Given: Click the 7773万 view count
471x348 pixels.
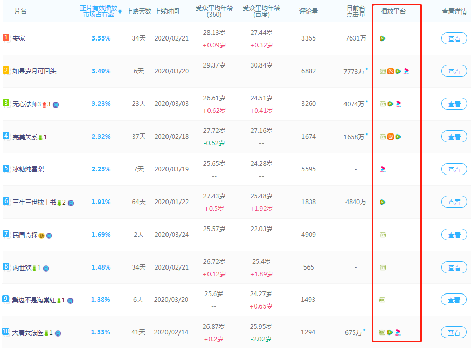Looking at the screenshot, I should click(x=354, y=71).
